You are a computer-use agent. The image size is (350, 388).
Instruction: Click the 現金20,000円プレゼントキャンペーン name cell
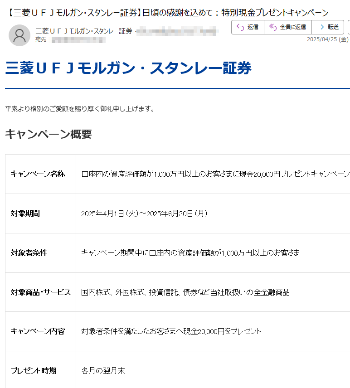213,174
